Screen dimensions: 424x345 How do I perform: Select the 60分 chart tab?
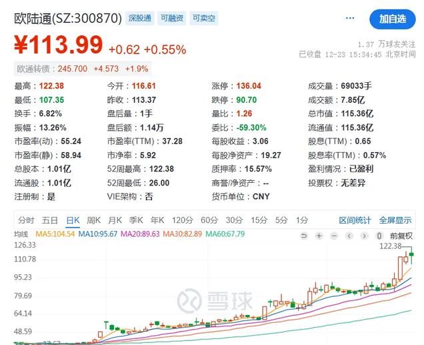click(x=209, y=220)
